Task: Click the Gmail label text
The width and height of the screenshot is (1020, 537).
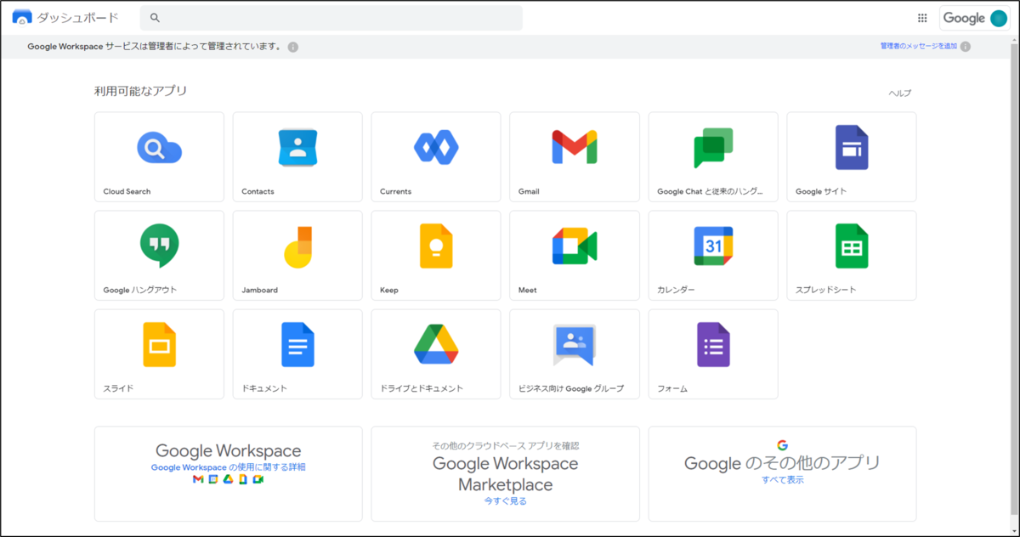Action: (529, 191)
